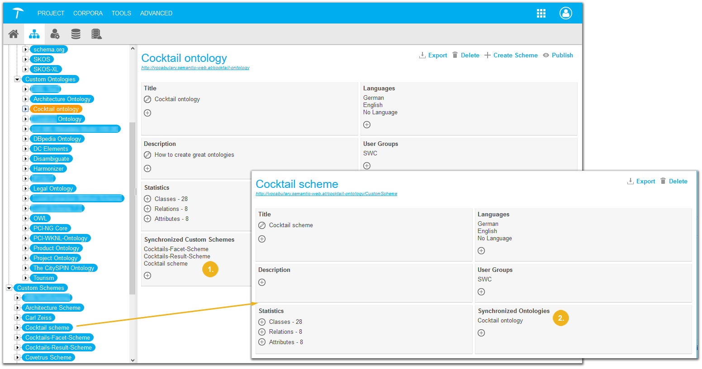Collapse the Custom Ontologies tree node
702x369 pixels.
pyautogui.click(x=17, y=79)
